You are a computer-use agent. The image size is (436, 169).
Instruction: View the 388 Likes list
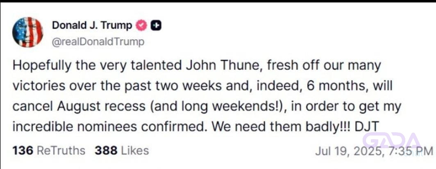122,151
